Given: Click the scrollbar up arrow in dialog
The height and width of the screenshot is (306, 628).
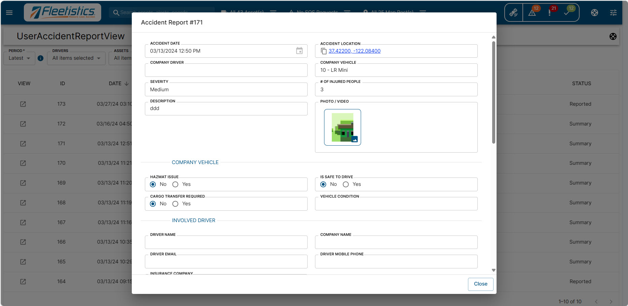Looking at the screenshot, I should pyautogui.click(x=494, y=37).
